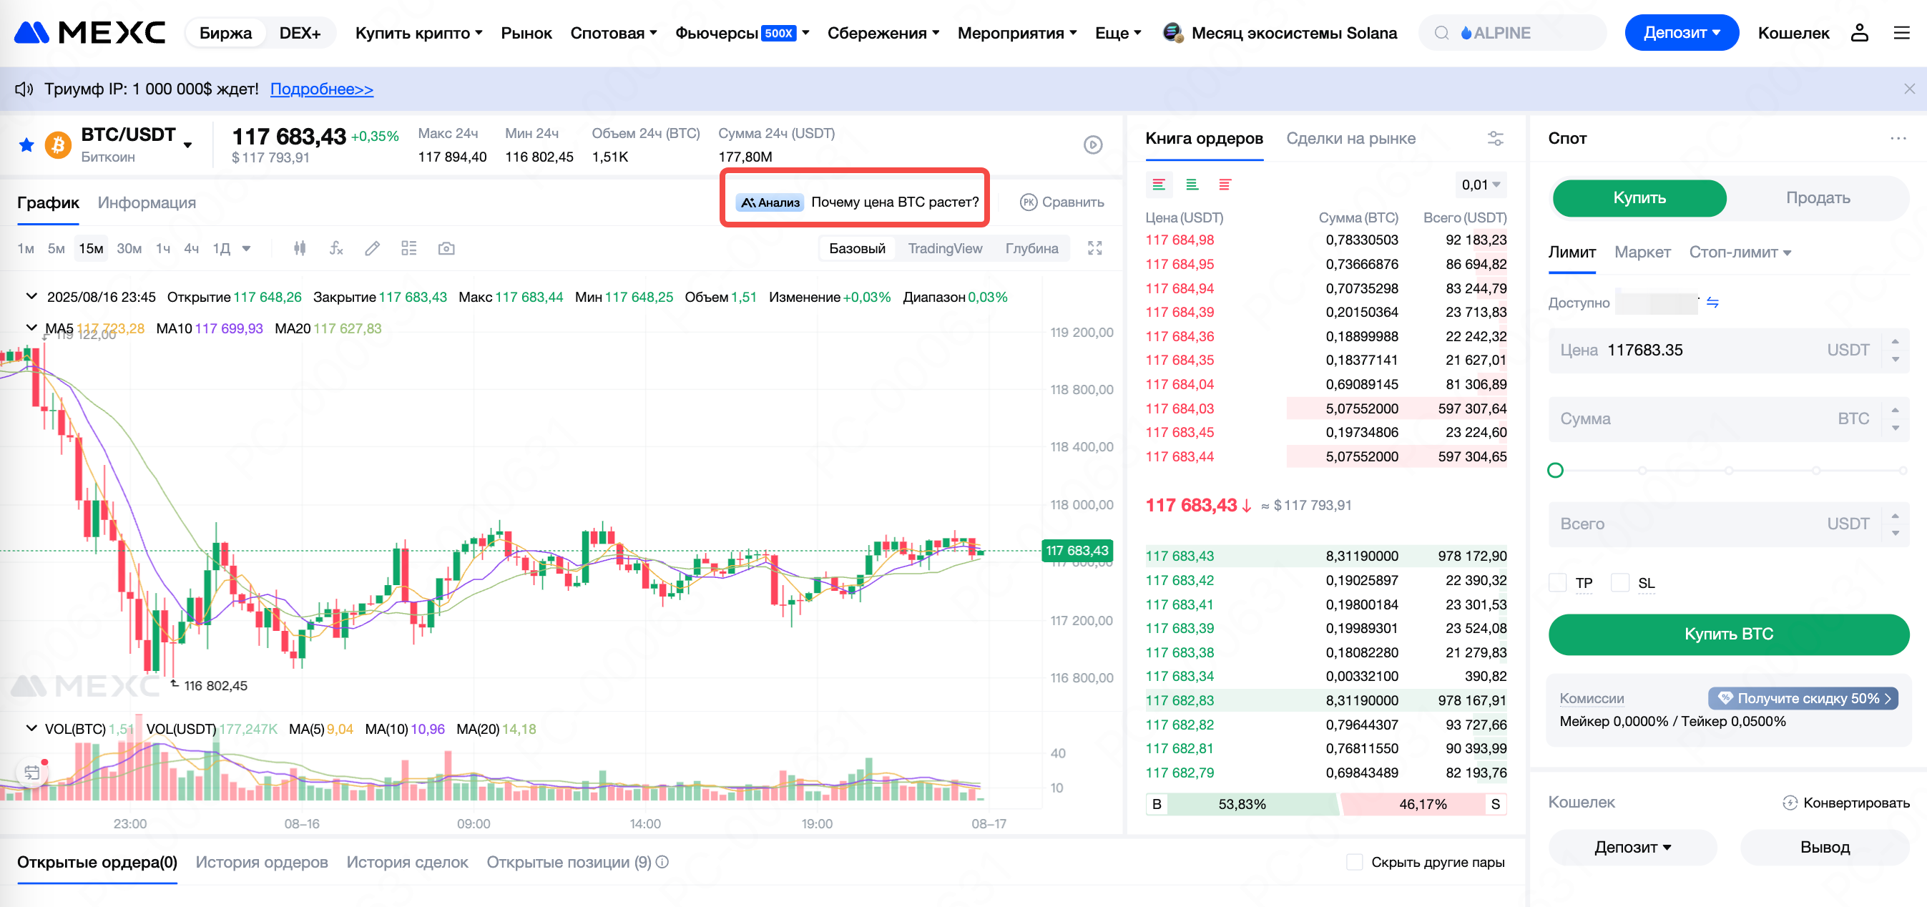Expand chart to fullscreen
Viewport: 1927px width, 907px height.
[x=1094, y=248]
